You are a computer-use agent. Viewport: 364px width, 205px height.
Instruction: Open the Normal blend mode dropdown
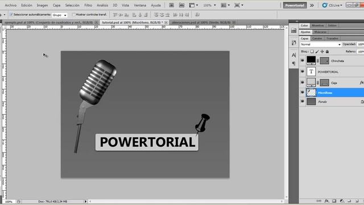[x=320, y=44]
